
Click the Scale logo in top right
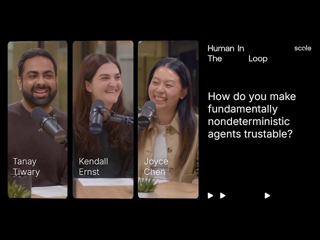click(302, 48)
